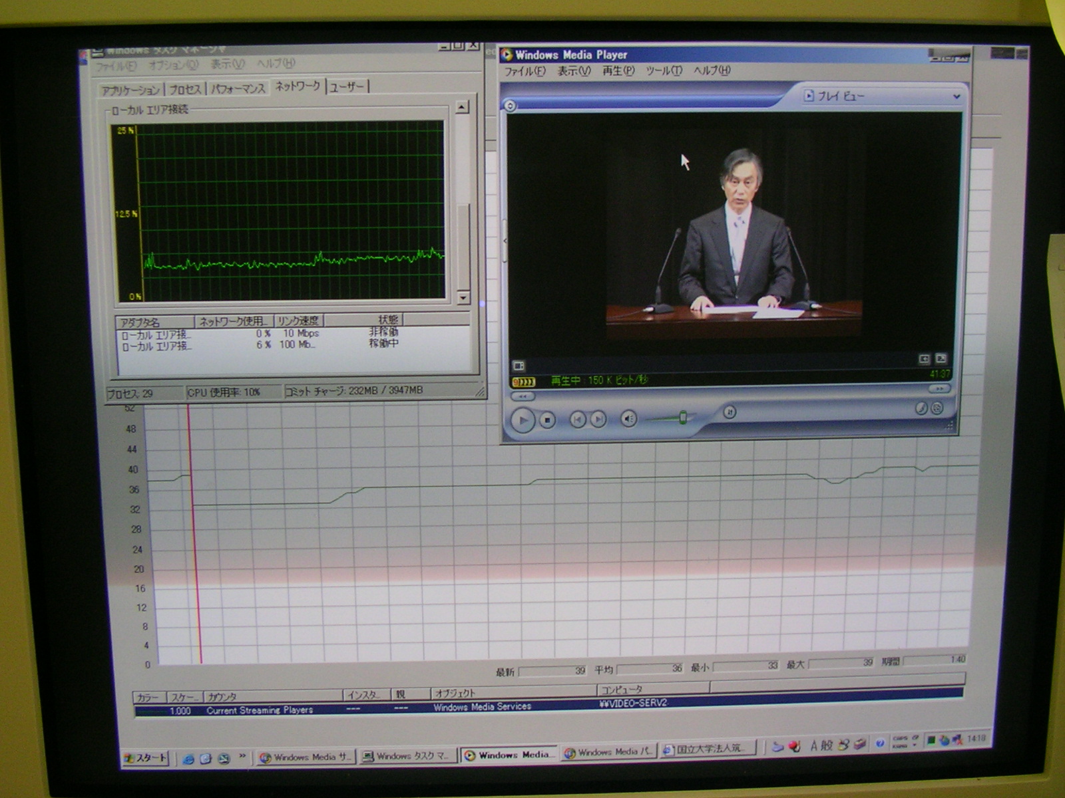Click the IME help question mark icon

click(x=879, y=743)
